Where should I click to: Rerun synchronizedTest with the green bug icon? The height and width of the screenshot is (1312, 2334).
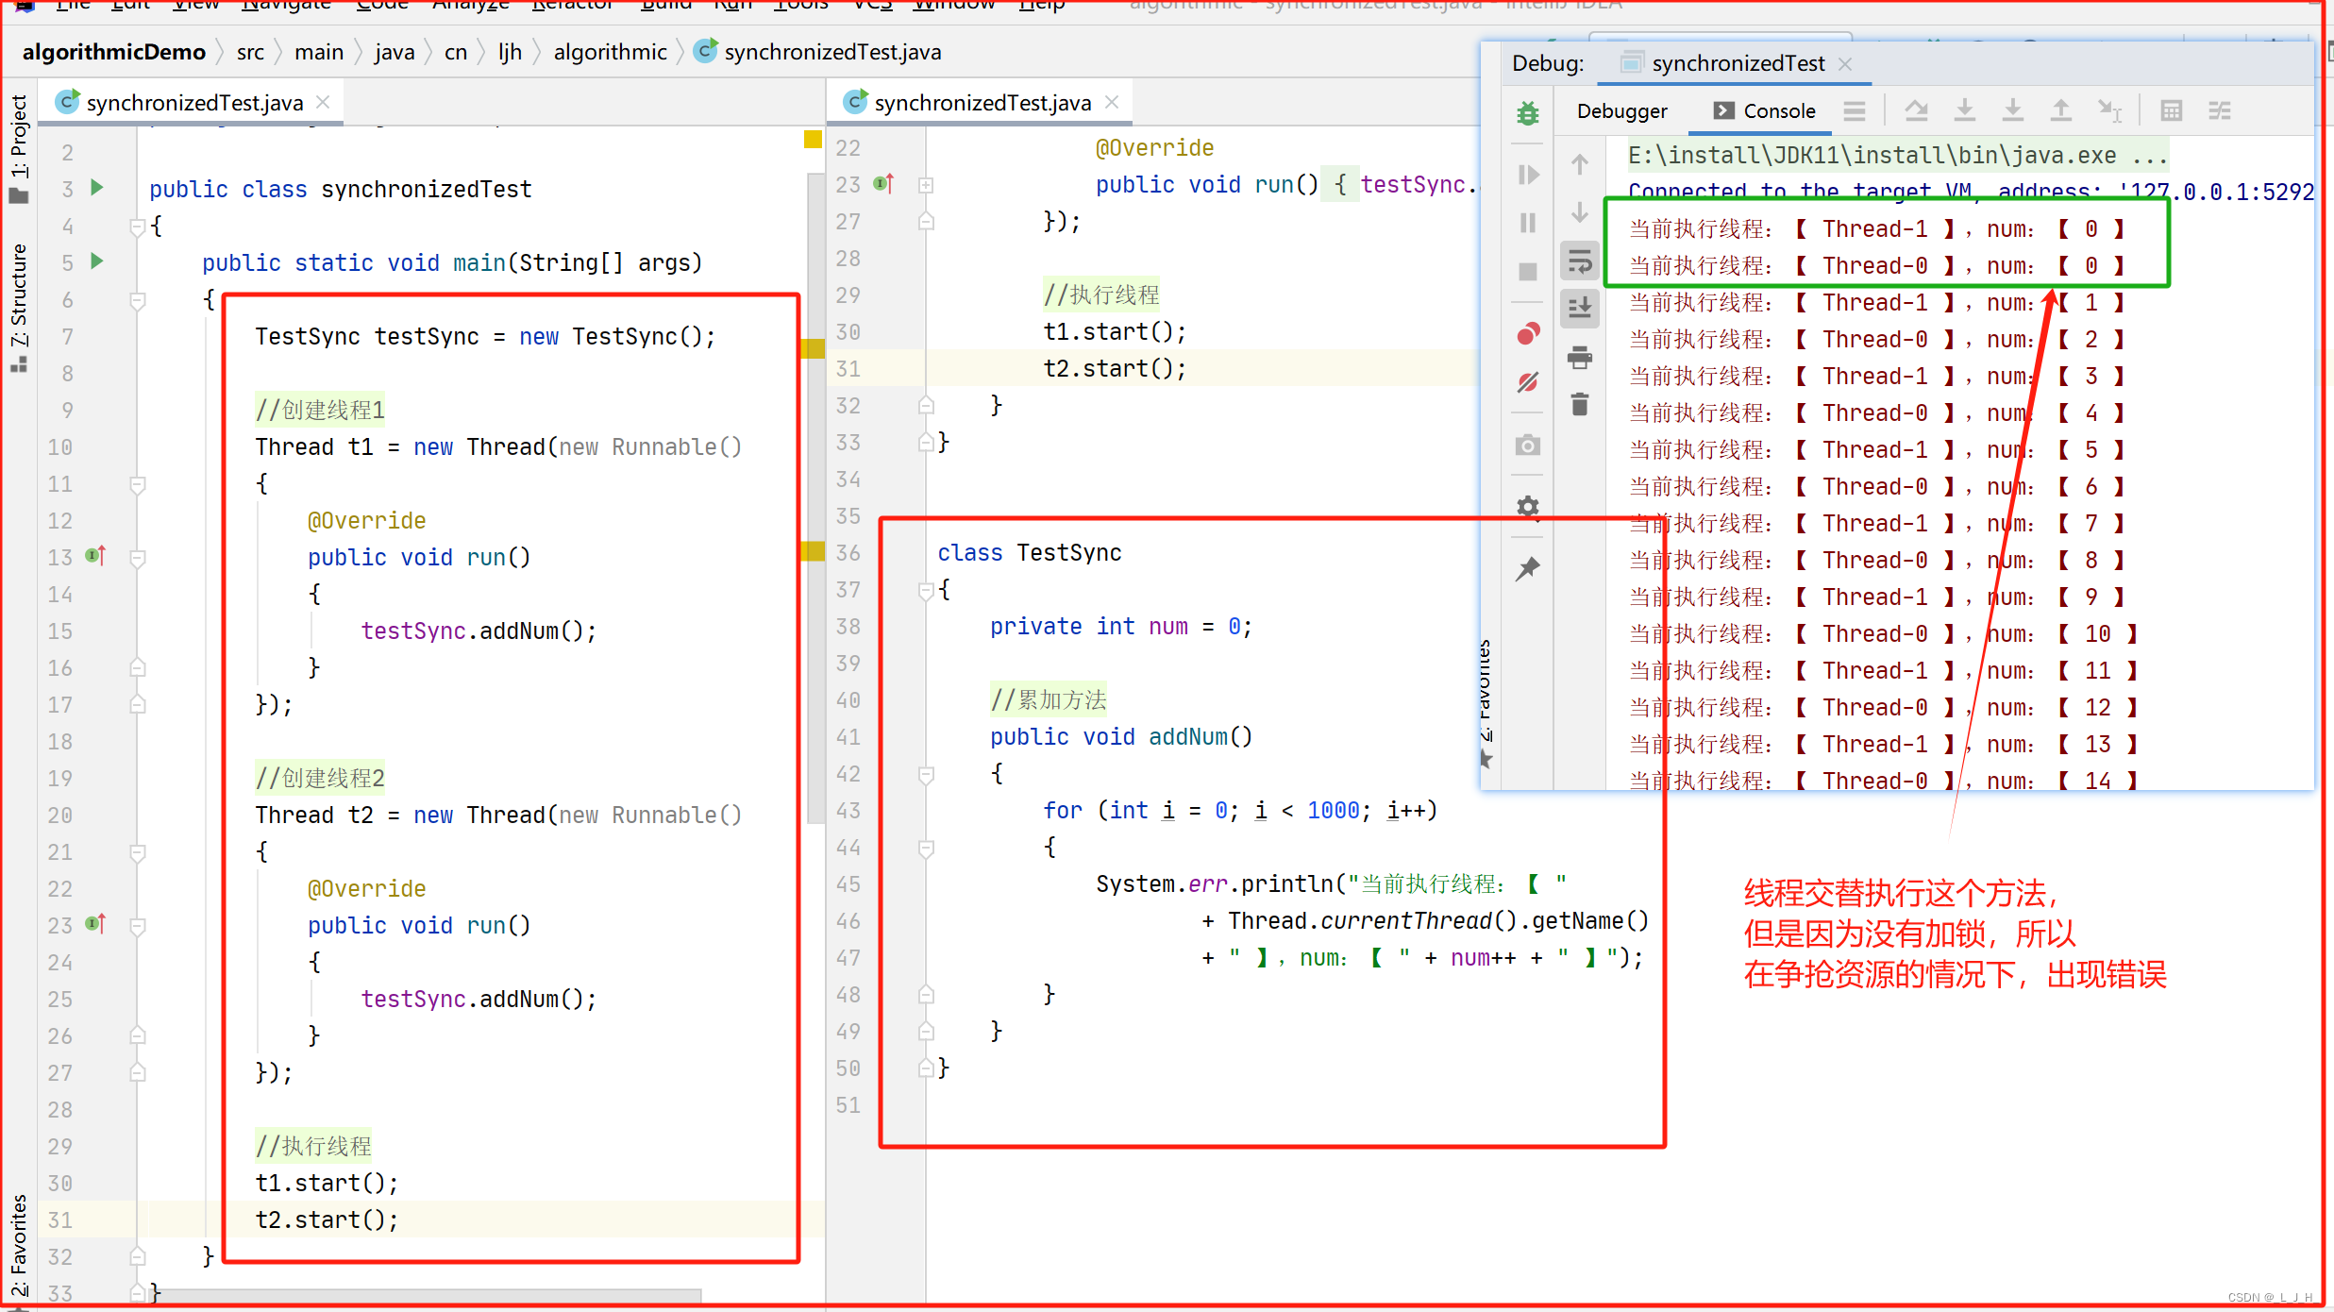(1527, 113)
